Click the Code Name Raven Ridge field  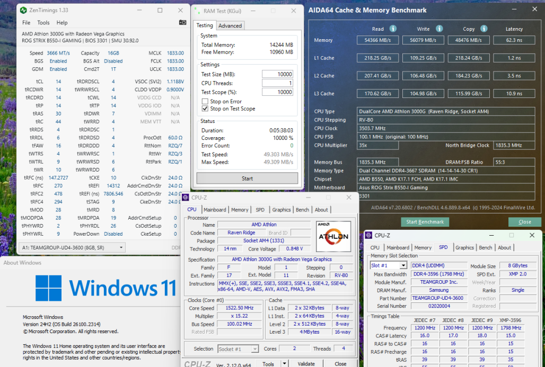(241, 232)
